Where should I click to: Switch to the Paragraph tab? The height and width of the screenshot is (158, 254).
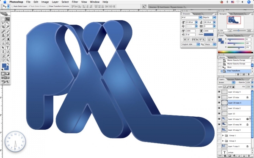tap(197, 14)
